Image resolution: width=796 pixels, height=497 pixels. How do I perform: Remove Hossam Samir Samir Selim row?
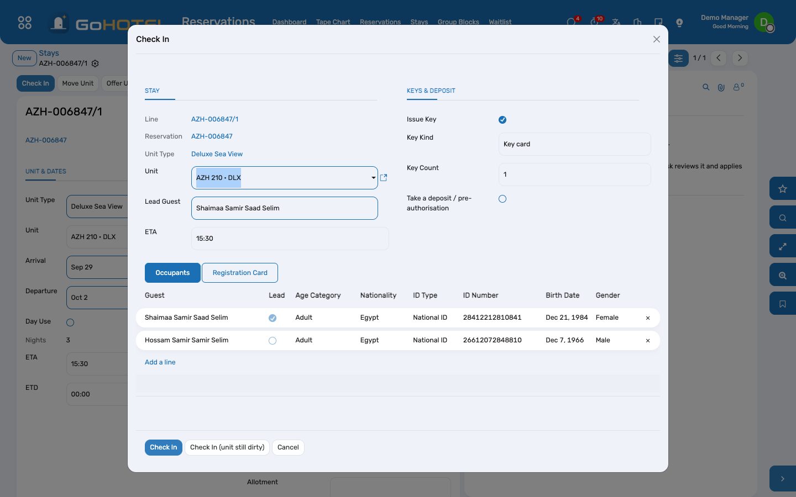pos(648,341)
